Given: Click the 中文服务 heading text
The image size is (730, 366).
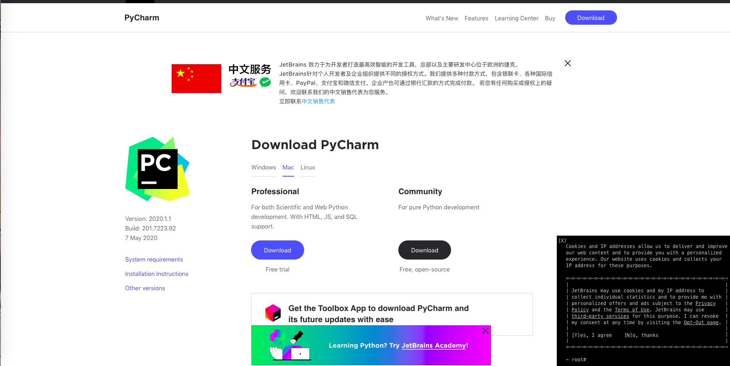Looking at the screenshot, I should click(x=250, y=69).
